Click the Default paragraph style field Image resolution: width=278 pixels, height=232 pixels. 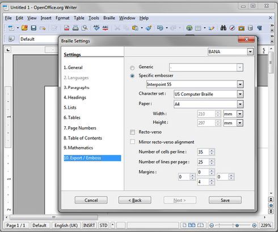pyautogui.click(x=39, y=39)
